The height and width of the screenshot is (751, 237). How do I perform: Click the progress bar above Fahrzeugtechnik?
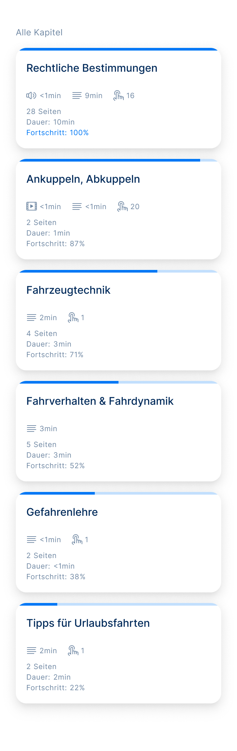[x=118, y=271]
